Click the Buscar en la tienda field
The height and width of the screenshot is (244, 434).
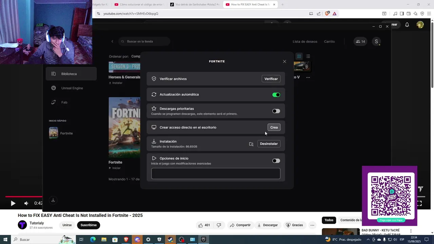click(x=144, y=41)
